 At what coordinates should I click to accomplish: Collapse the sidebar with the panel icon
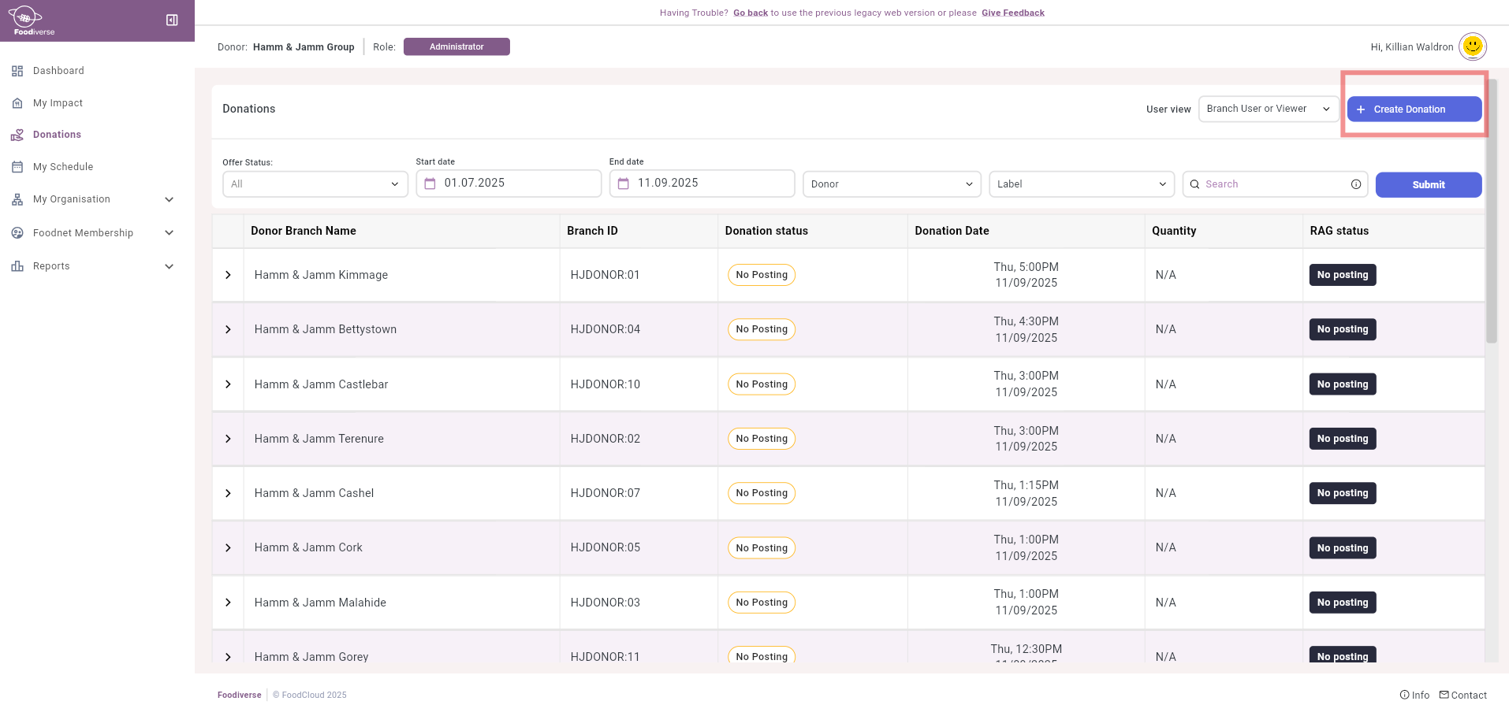[x=172, y=20]
